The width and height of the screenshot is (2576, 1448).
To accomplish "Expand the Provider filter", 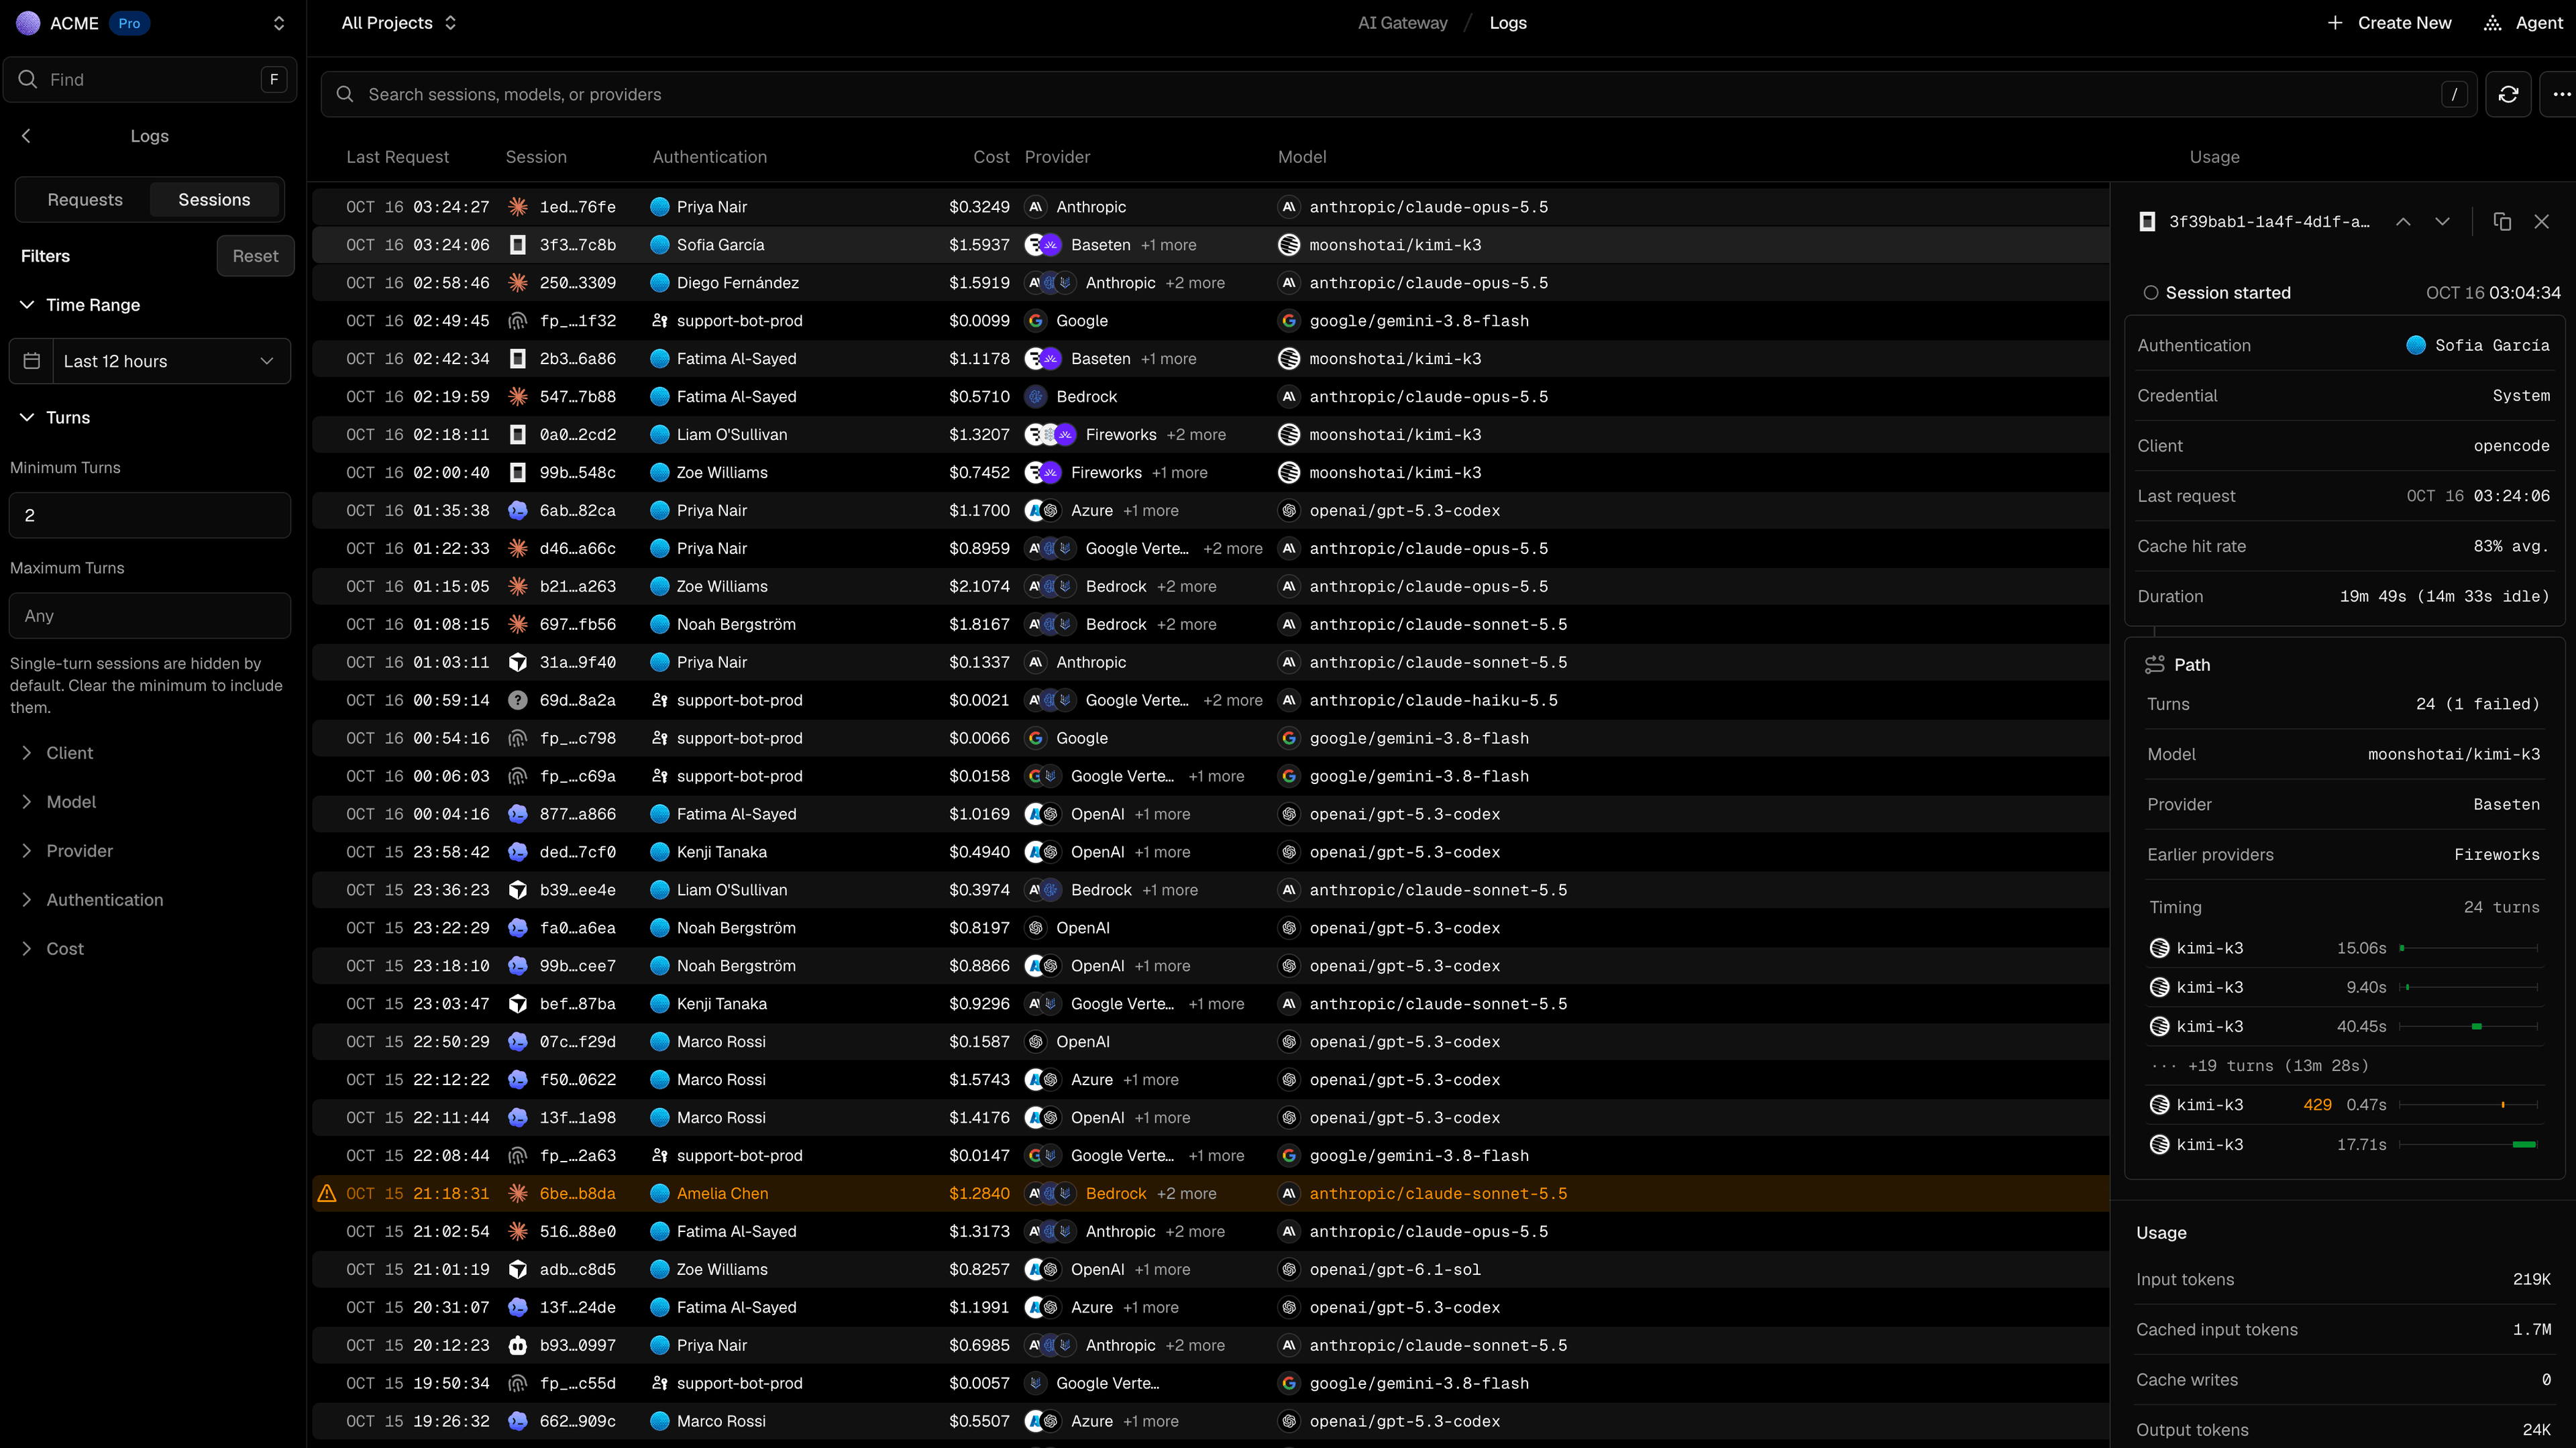I will pos(67,851).
